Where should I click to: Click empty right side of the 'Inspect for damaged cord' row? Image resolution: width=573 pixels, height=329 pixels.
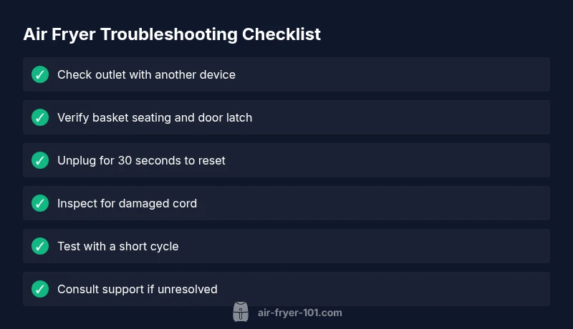[x=430, y=203]
